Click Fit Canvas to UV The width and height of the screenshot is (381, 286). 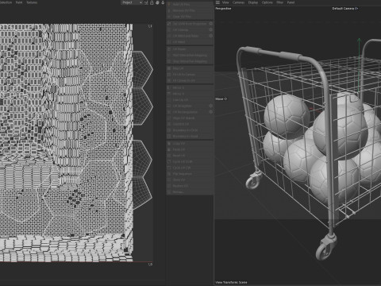pyautogui.click(x=190, y=80)
